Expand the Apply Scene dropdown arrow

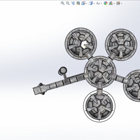point(114,3)
